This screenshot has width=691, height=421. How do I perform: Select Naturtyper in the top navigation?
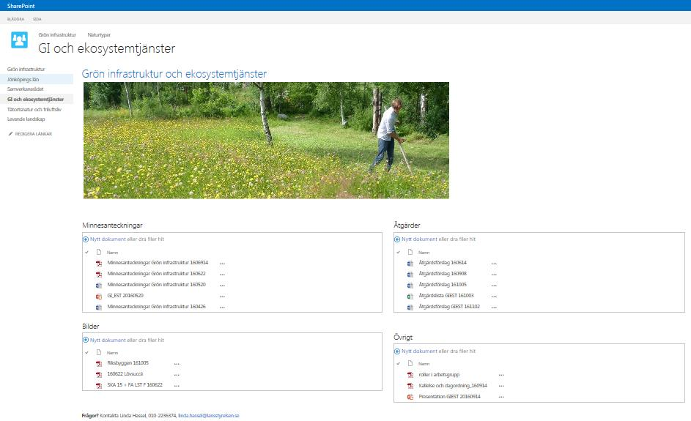point(99,35)
